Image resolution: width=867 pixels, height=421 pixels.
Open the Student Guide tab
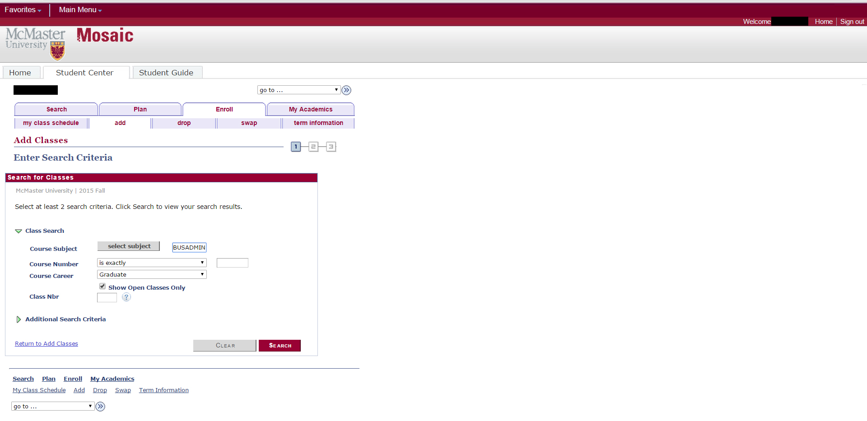coord(166,73)
